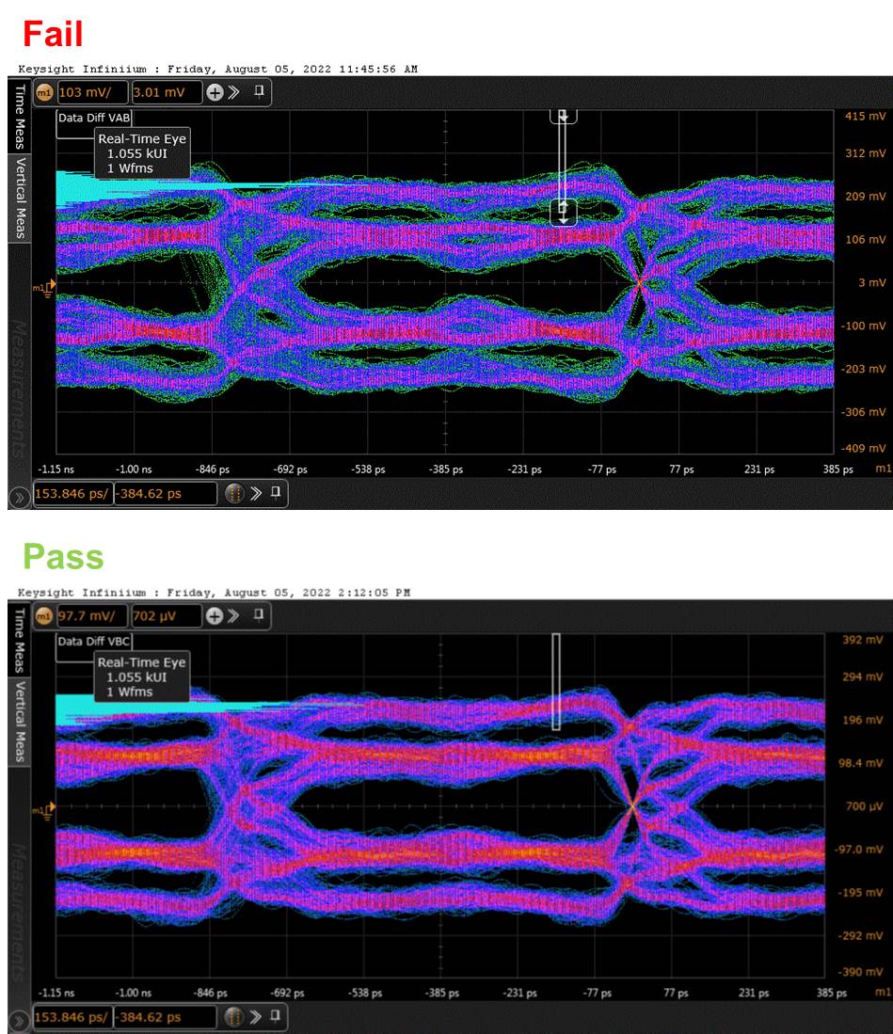Screen dimensions: 893x1034
Task: Open the Vertical Meas tab in the Pass capture
Action: point(20,722)
